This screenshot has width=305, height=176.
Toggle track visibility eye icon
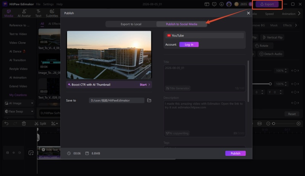click(14, 153)
